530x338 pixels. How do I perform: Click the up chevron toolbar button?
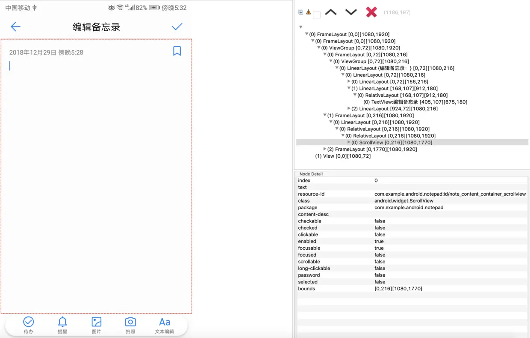pos(331,12)
